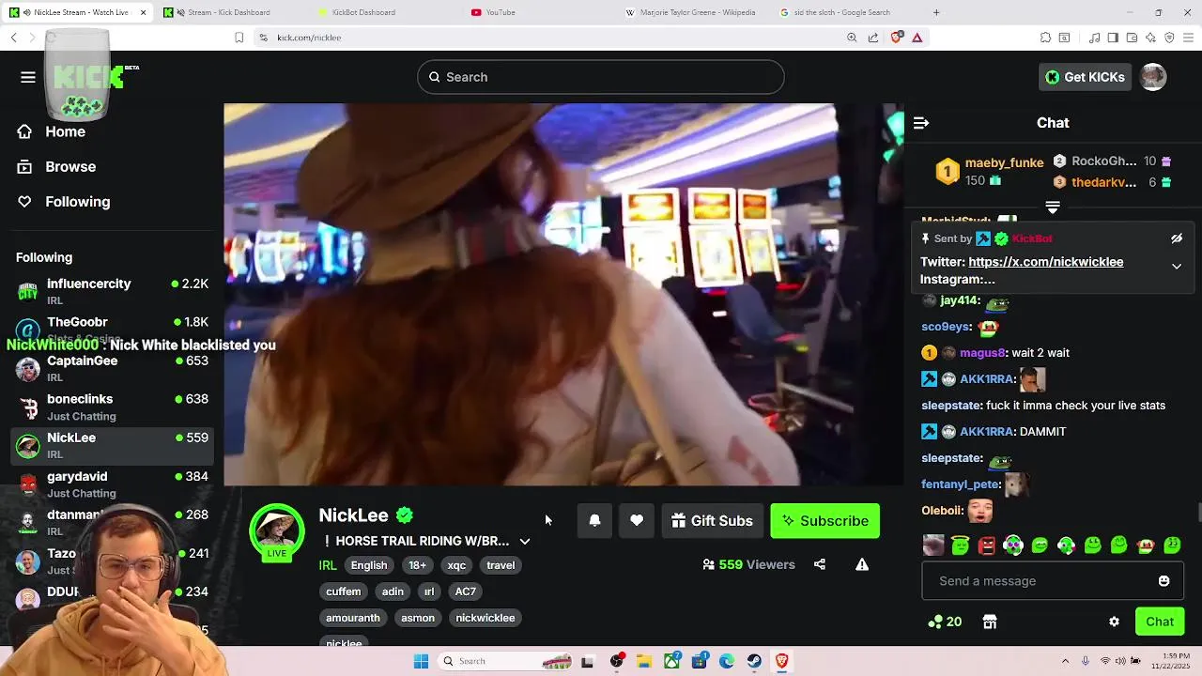This screenshot has width=1202, height=676.
Task: Click the share stream icon
Action: [x=820, y=564]
